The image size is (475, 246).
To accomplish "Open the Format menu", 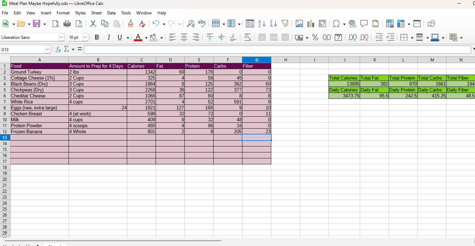I will tap(63, 13).
